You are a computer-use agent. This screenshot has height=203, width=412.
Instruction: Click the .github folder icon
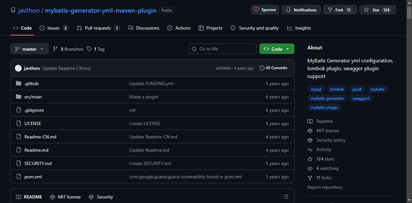tap(19, 83)
